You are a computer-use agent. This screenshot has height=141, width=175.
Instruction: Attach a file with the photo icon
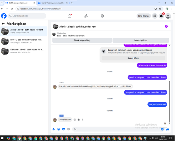(x=58, y=129)
